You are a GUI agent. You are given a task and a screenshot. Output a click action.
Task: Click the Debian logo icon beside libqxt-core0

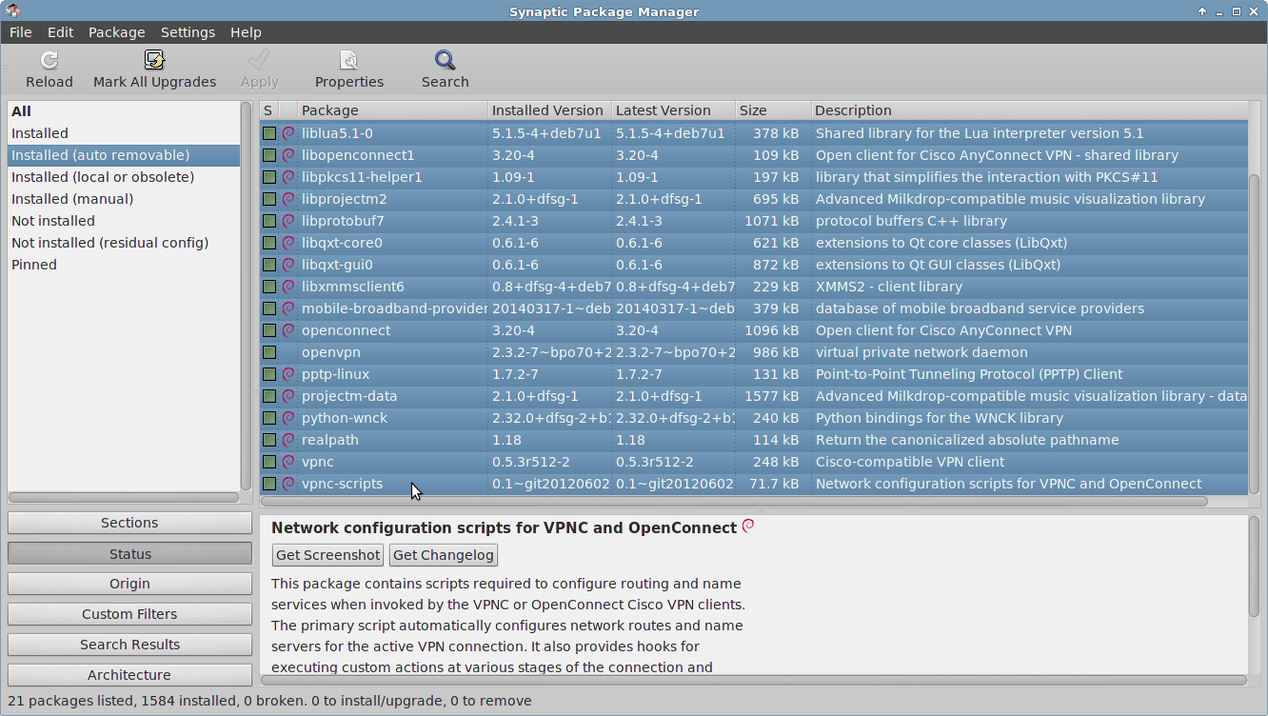click(288, 243)
